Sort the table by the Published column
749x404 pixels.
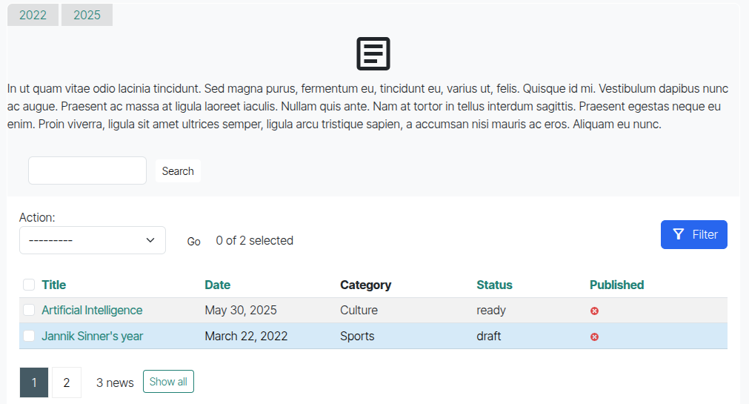point(616,285)
